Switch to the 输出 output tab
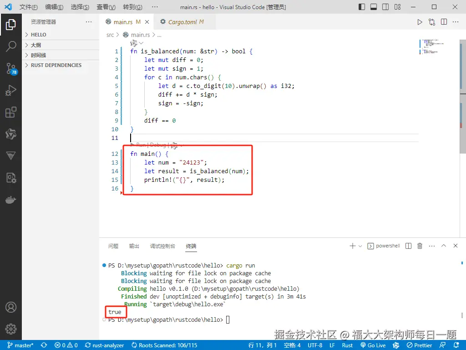The width and height of the screenshot is (466, 350). click(x=134, y=246)
